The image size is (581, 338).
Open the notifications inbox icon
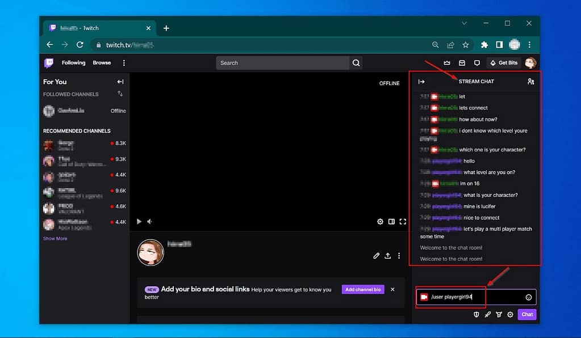click(462, 63)
